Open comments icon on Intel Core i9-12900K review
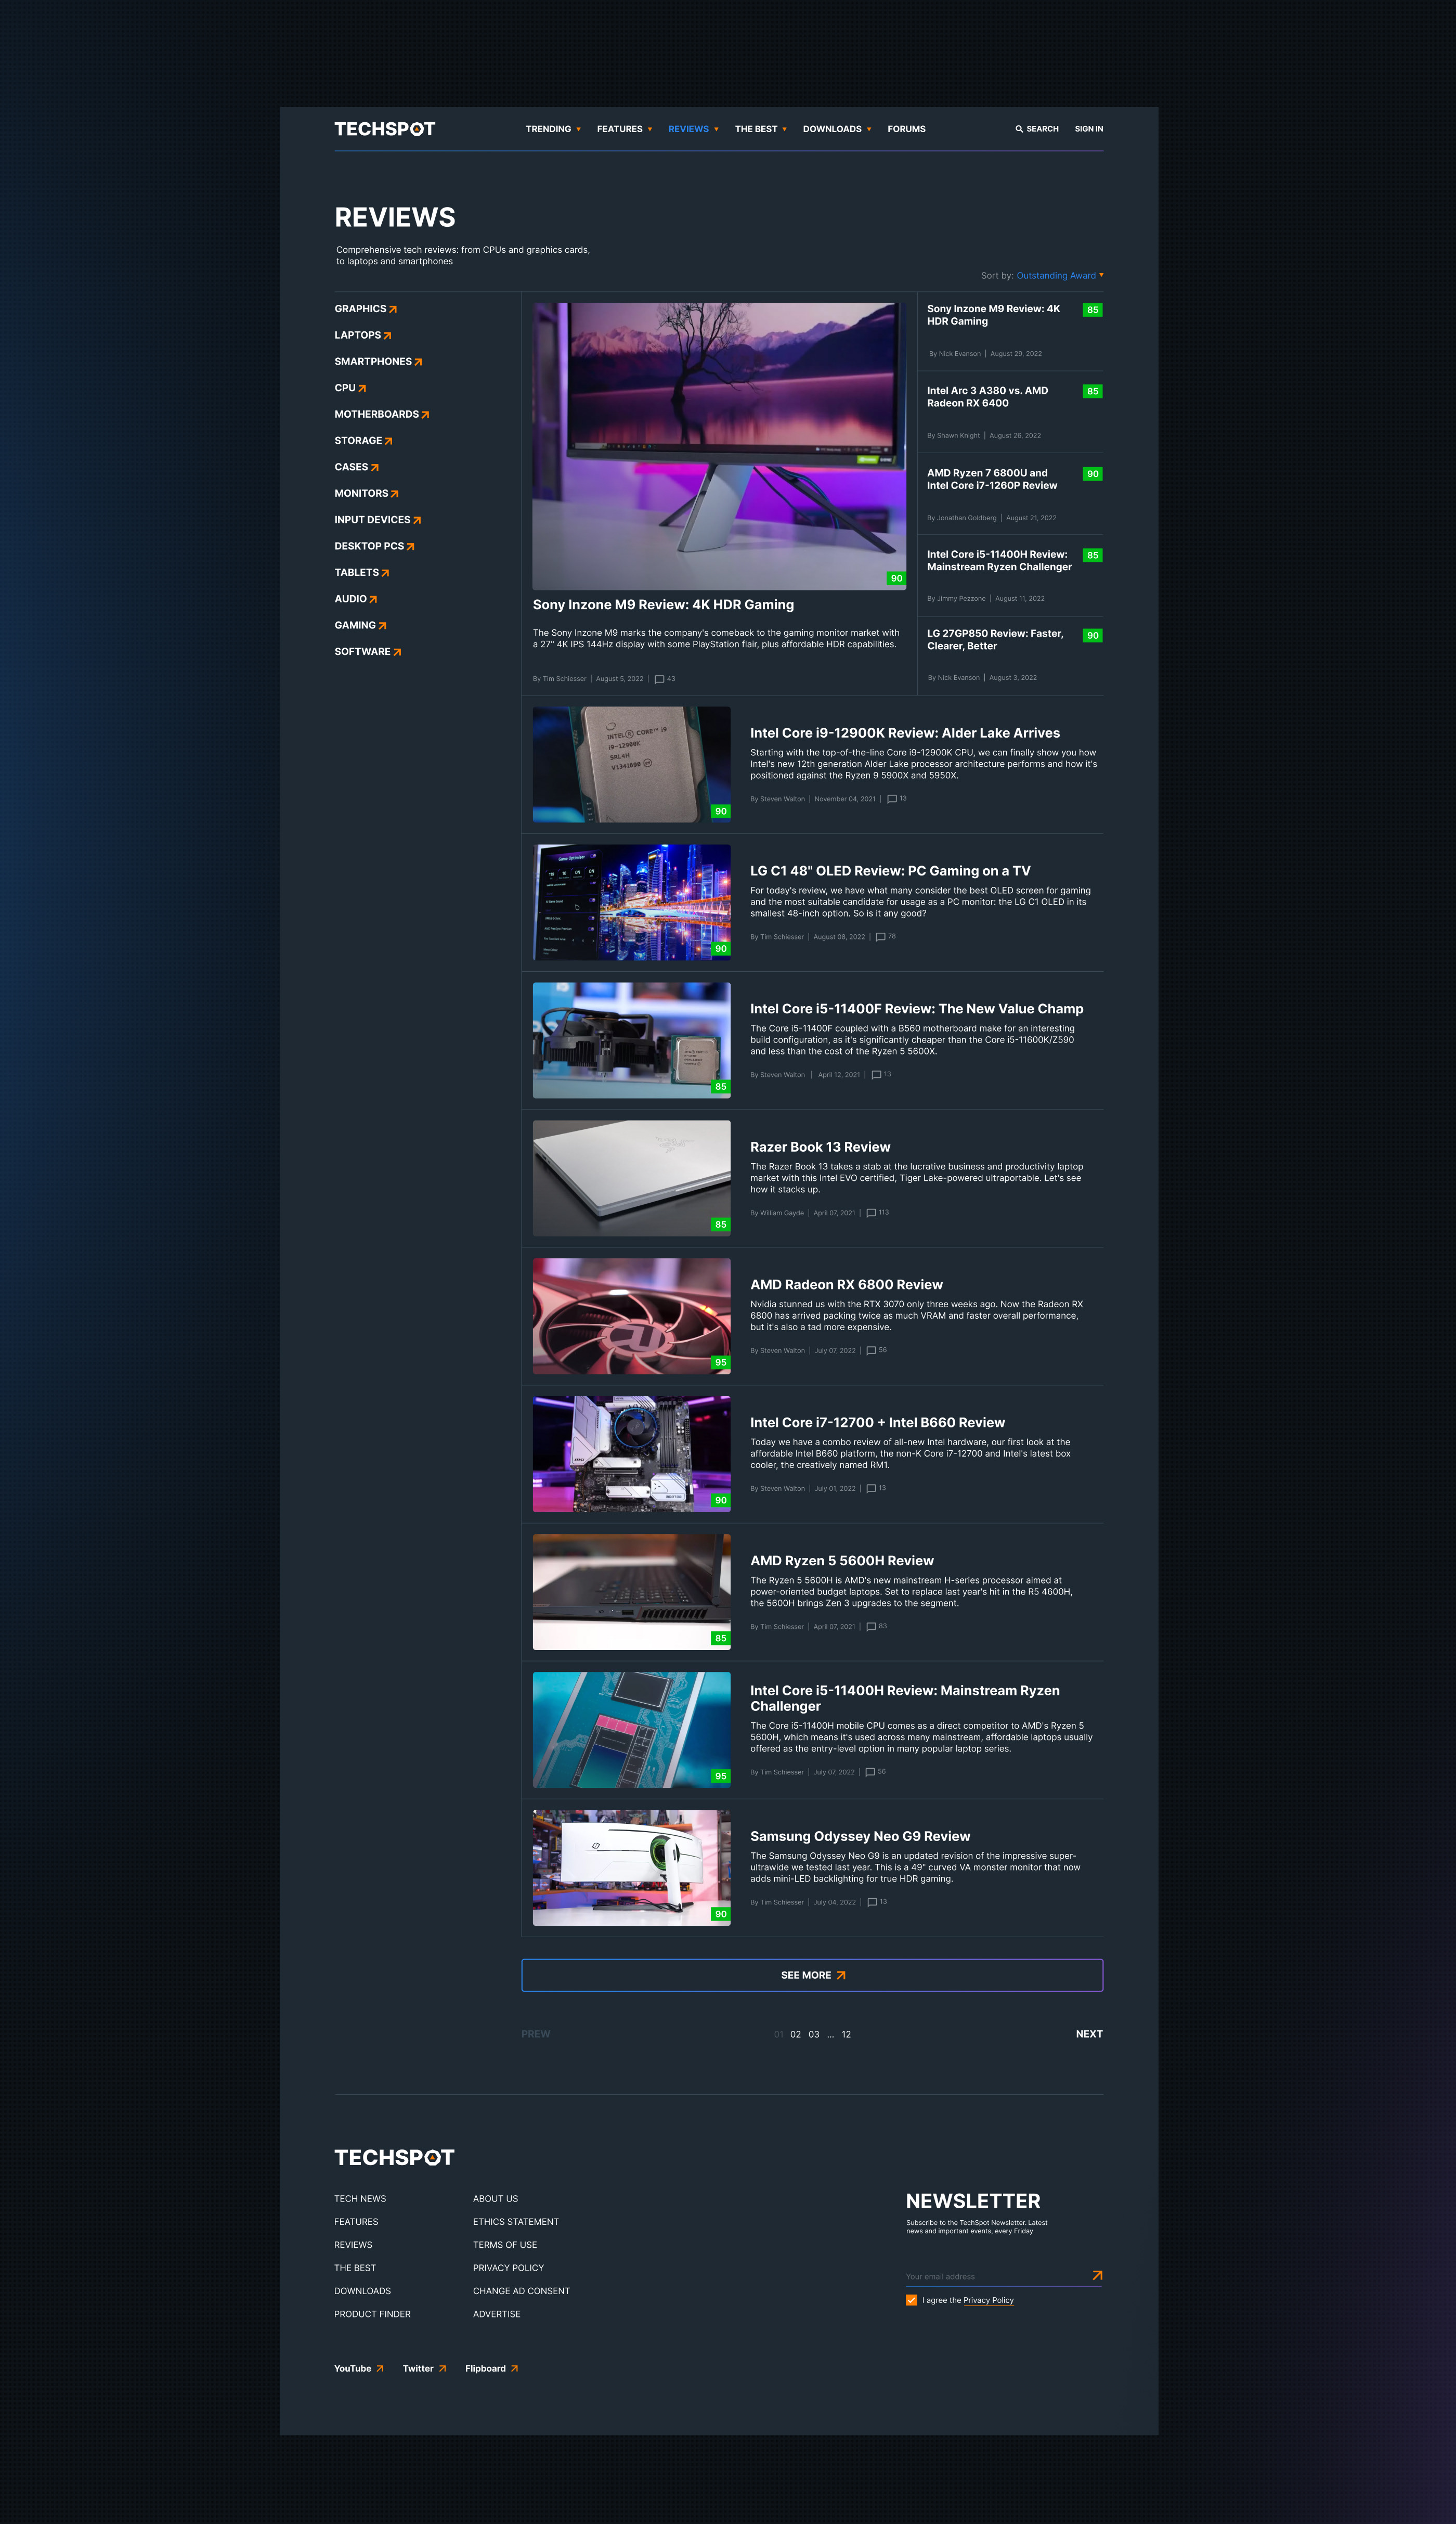 point(892,800)
